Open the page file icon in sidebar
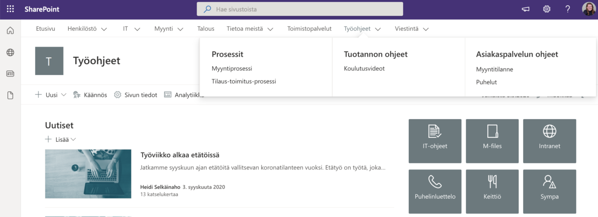The height and width of the screenshot is (217, 598). [x=10, y=95]
